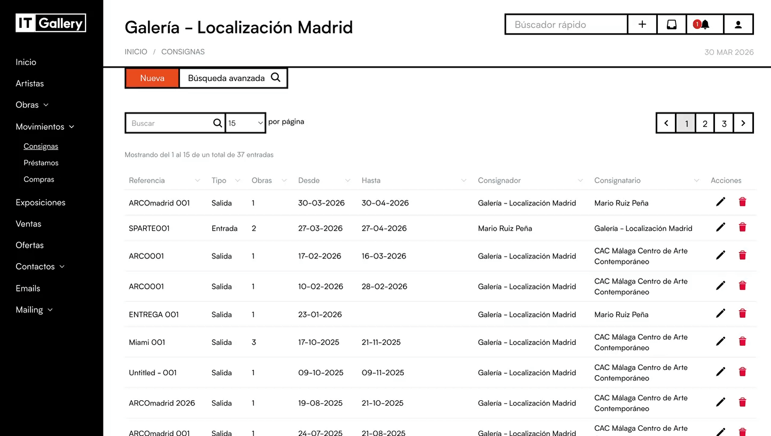
Task: Select Consignas submenu item
Action: (41, 146)
